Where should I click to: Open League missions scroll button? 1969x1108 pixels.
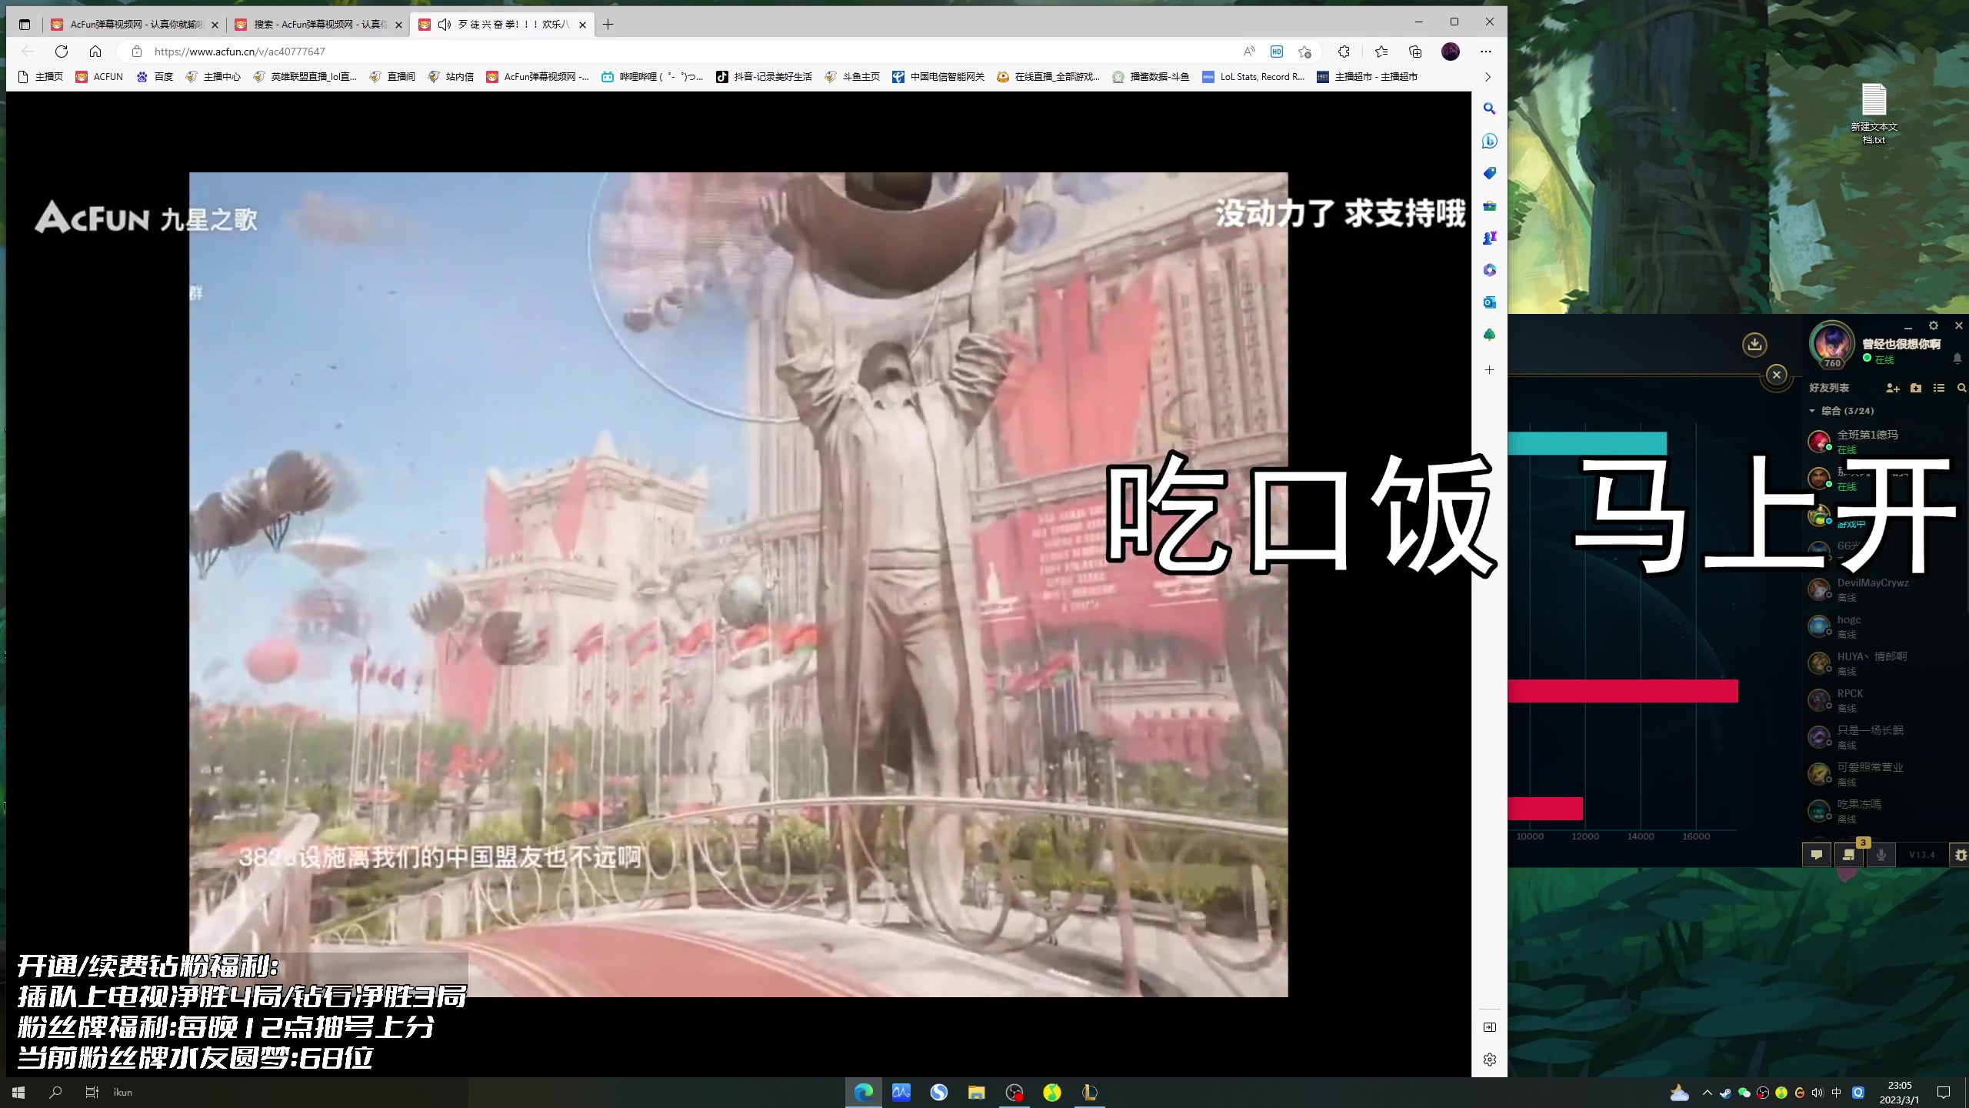(1849, 855)
